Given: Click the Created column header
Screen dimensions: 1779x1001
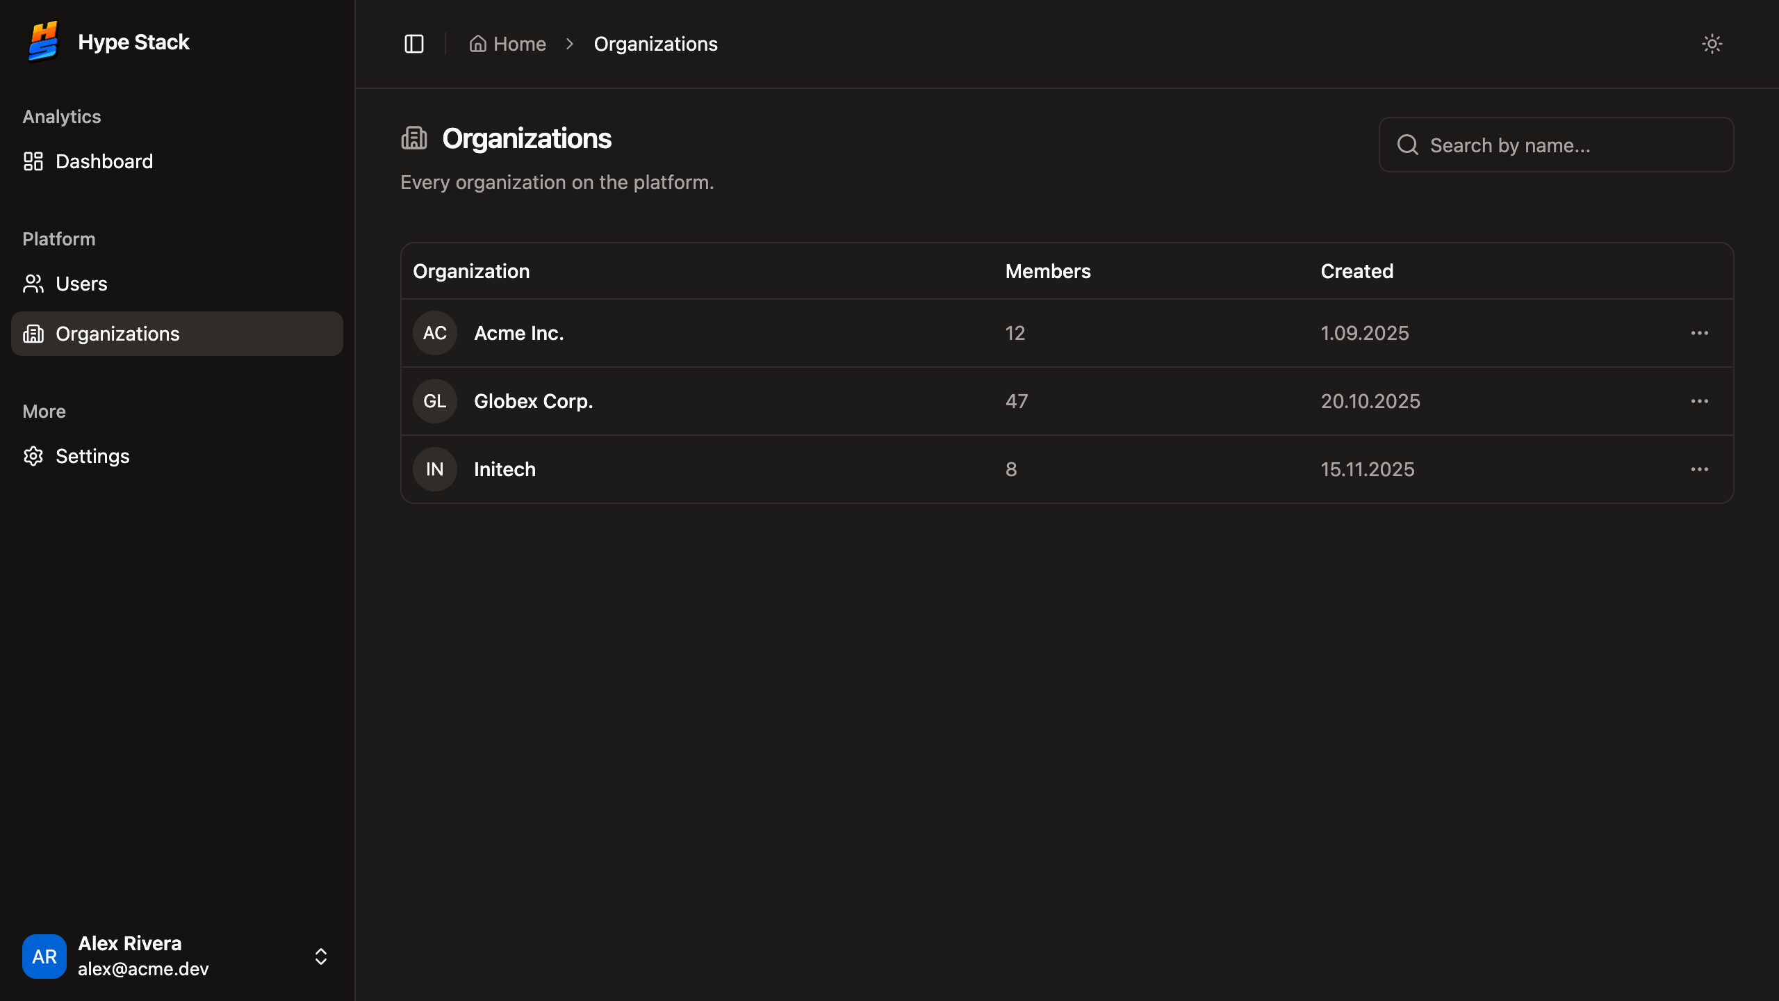Looking at the screenshot, I should (x=1356, y=271).
